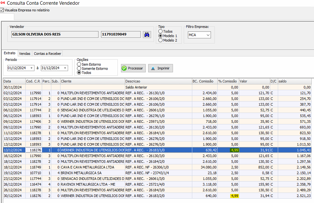Click the application logo in title bar
Screen dimensions: 314x203
point(3,3)
